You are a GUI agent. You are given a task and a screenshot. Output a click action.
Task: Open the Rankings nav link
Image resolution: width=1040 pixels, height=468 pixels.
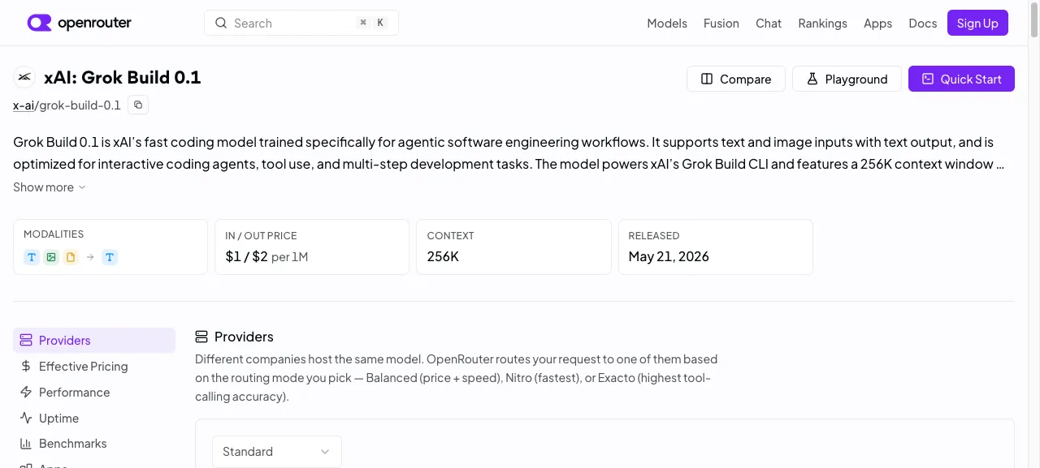tap(822, 23)
